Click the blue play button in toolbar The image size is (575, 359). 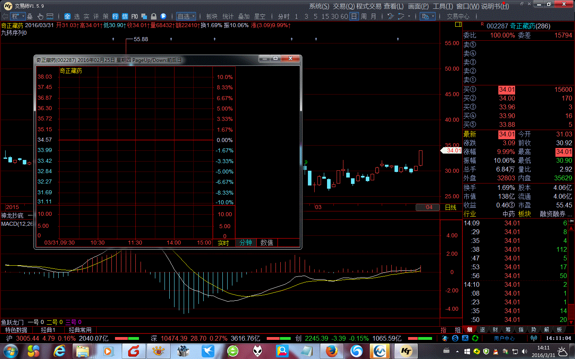[163, 16]
